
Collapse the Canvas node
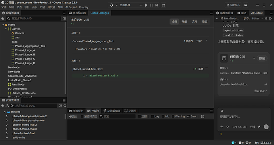click(6, 29)
